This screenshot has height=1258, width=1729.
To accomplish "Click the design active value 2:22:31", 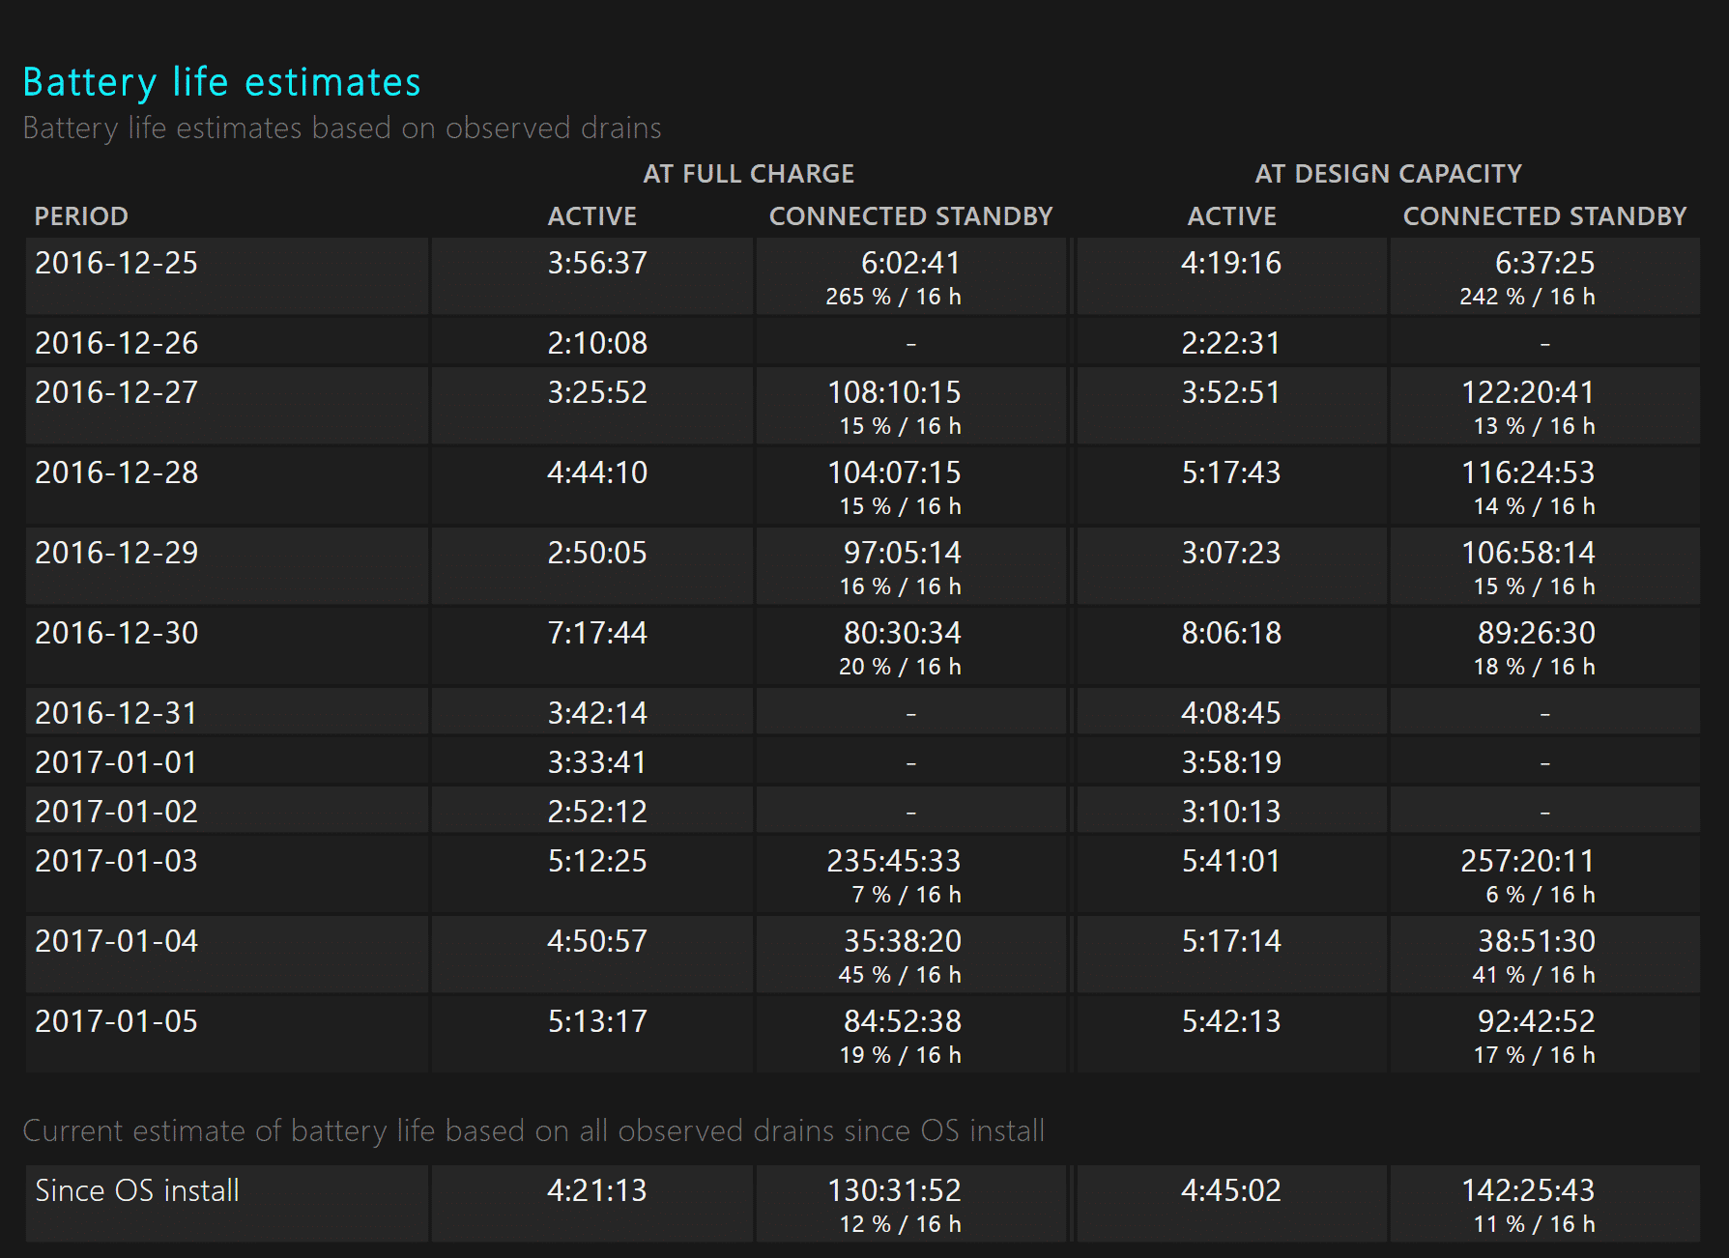I will click(1231, 343).
